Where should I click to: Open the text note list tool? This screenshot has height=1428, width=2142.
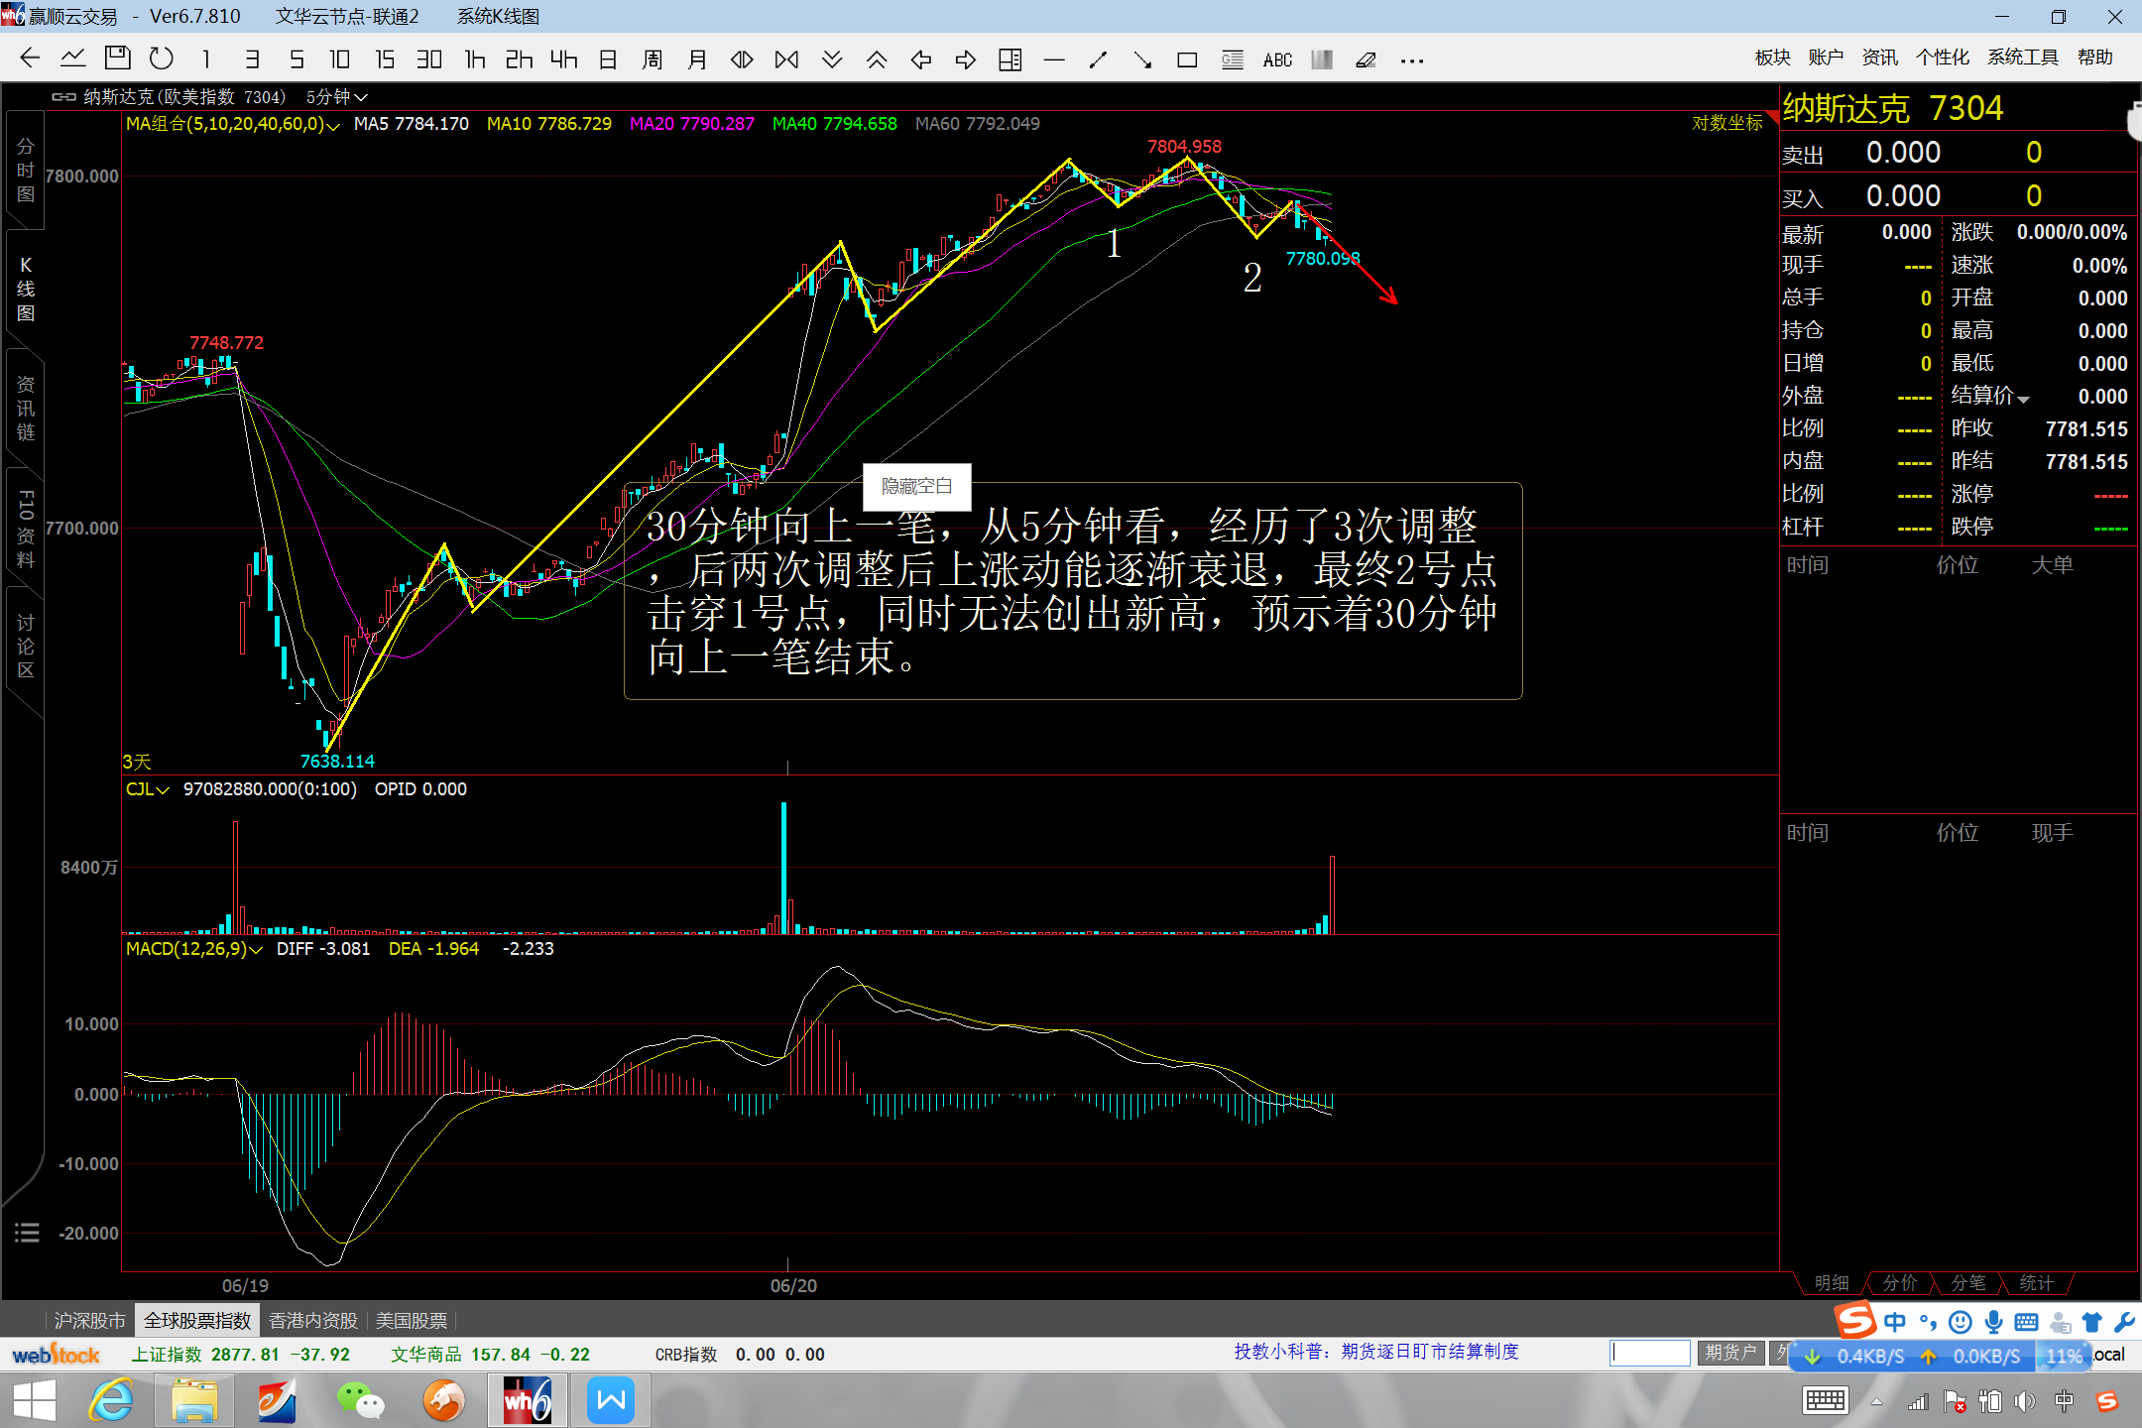pyautogui.click(x=1233, y=59)
